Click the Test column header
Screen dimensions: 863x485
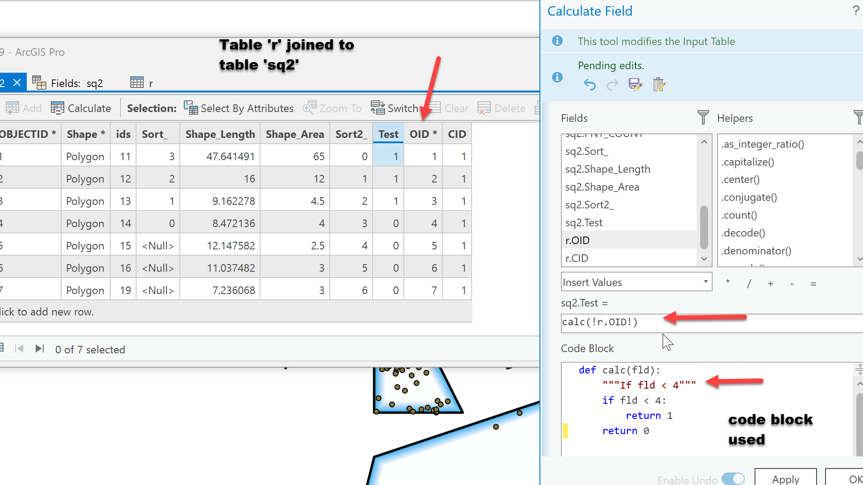tap(388, 134)
